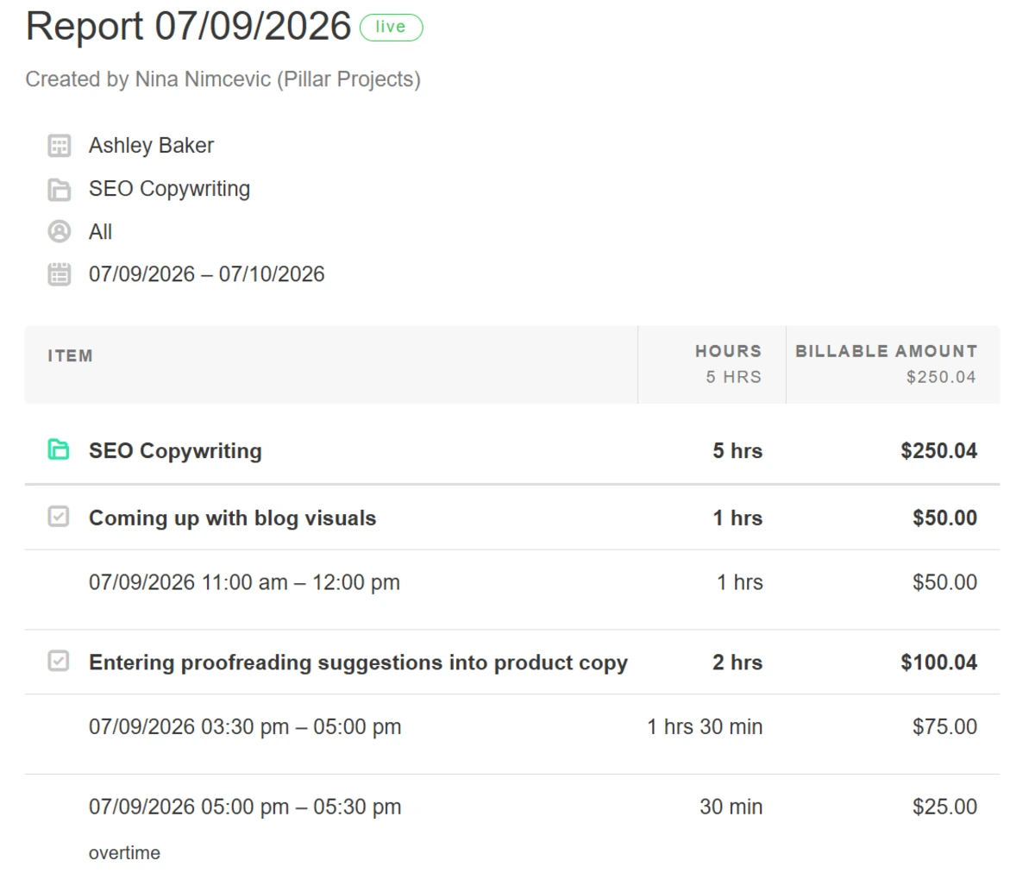Click the Ashley Baker client name

(151, 145)
